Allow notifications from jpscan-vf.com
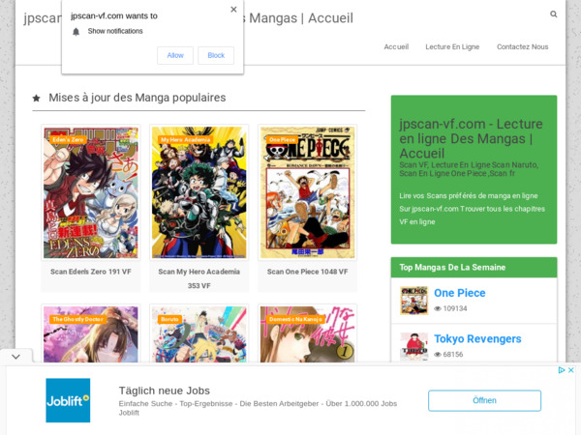This screenshot has width=581, height=435. pyautogui.click(x=175, y=55)
